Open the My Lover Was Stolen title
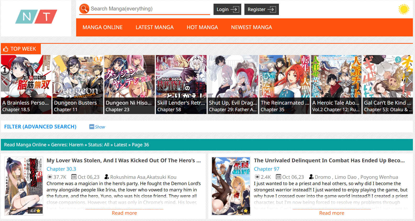The height and width of the screenshot is (221, 415). 124,160
